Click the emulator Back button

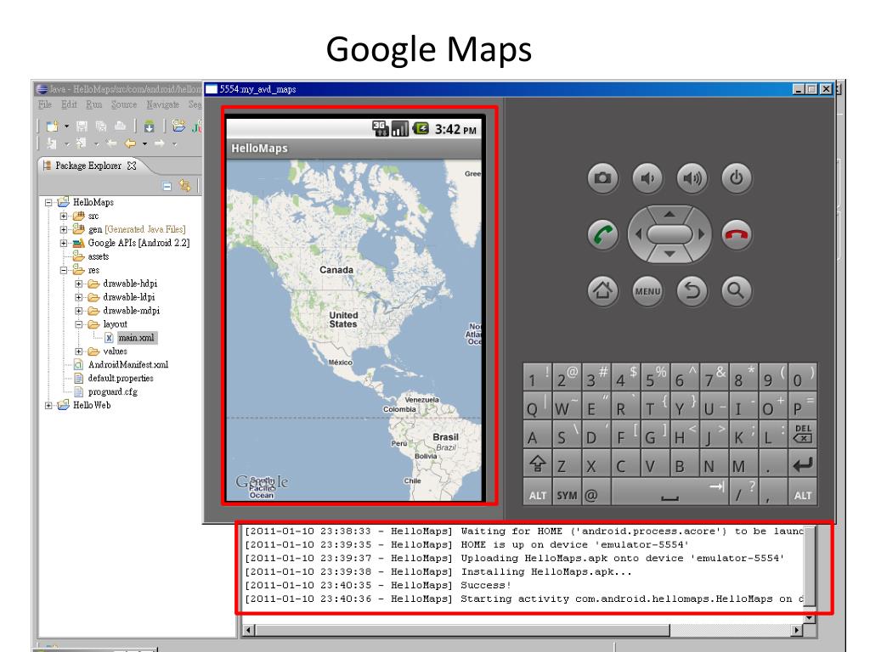[692, 290]
